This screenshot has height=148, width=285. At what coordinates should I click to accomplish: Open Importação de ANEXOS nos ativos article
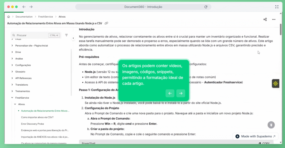click(x=45, y=137)
